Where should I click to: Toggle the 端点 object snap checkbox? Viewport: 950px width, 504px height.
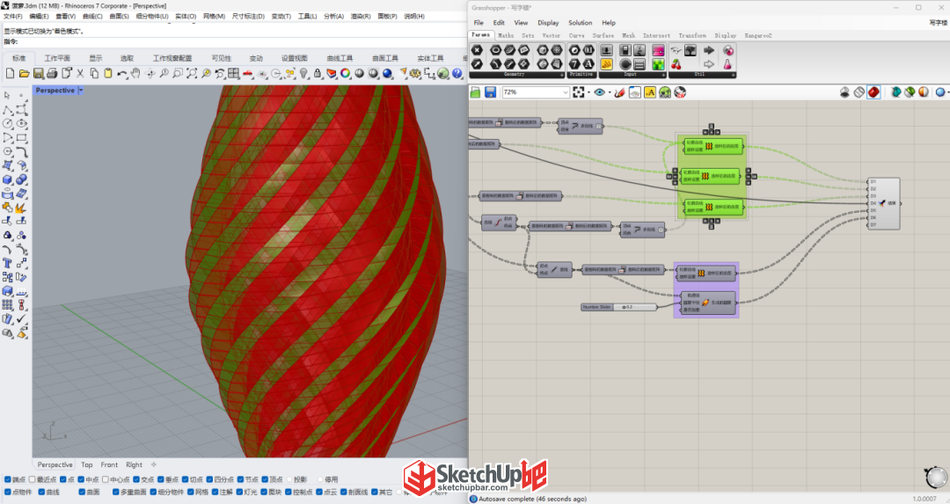click(x=8, y=479)
